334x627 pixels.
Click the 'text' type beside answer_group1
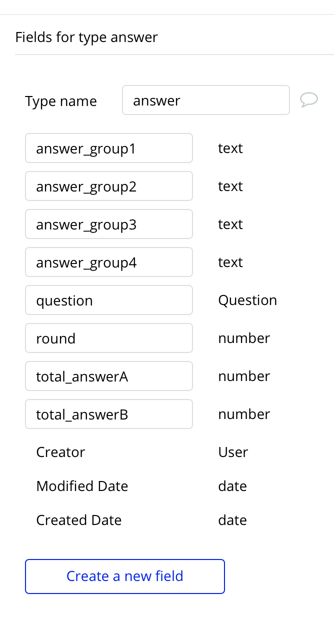tap(230, 148)
